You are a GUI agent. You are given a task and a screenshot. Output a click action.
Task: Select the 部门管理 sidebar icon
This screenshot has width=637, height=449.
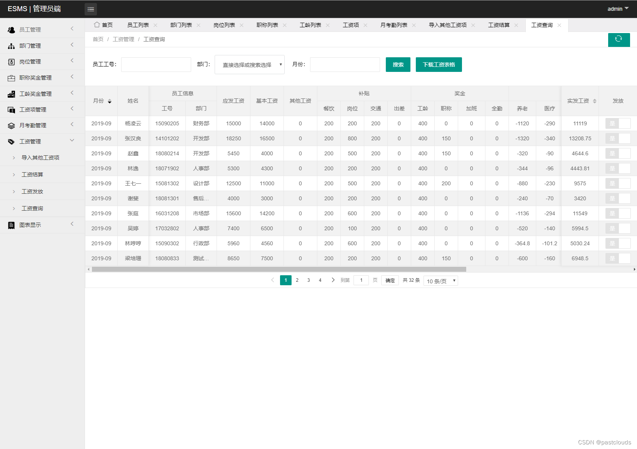tap(10, 45)
